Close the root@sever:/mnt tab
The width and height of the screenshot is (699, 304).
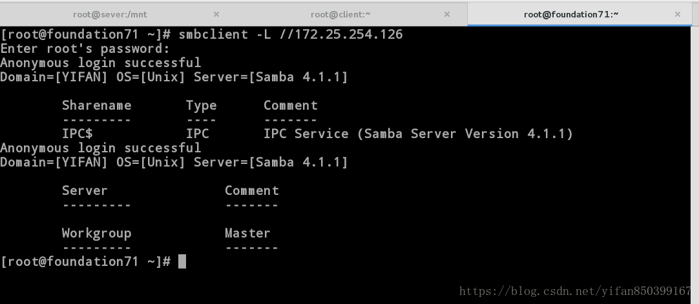click(216, 14)
